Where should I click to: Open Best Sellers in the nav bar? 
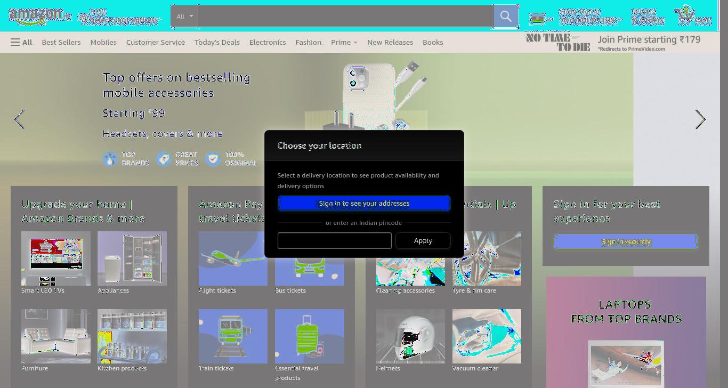[x=61, y=42]
